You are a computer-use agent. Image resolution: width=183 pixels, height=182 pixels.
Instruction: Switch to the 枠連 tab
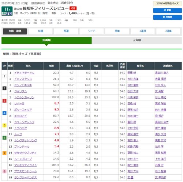click(x=41, y=31)
